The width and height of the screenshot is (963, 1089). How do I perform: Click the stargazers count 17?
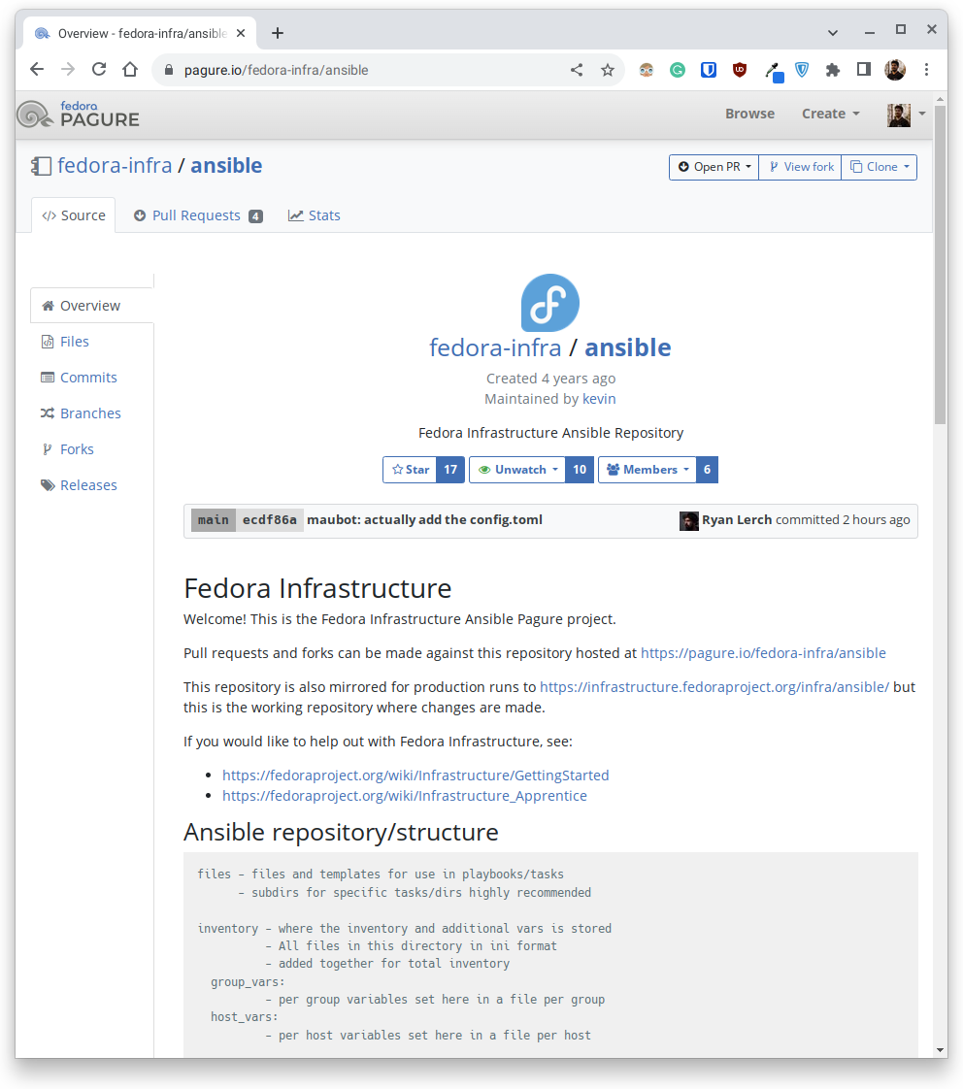pos(450,470)
